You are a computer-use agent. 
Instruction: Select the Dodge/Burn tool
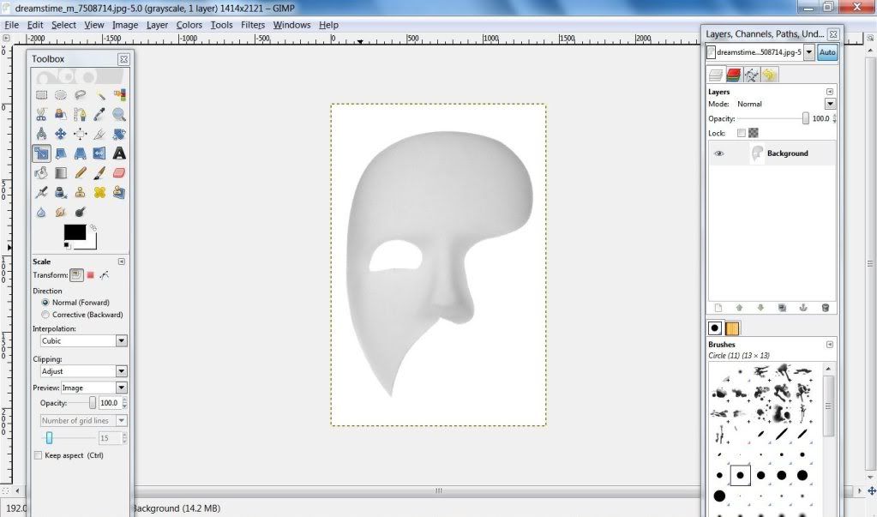coord(80,212)
